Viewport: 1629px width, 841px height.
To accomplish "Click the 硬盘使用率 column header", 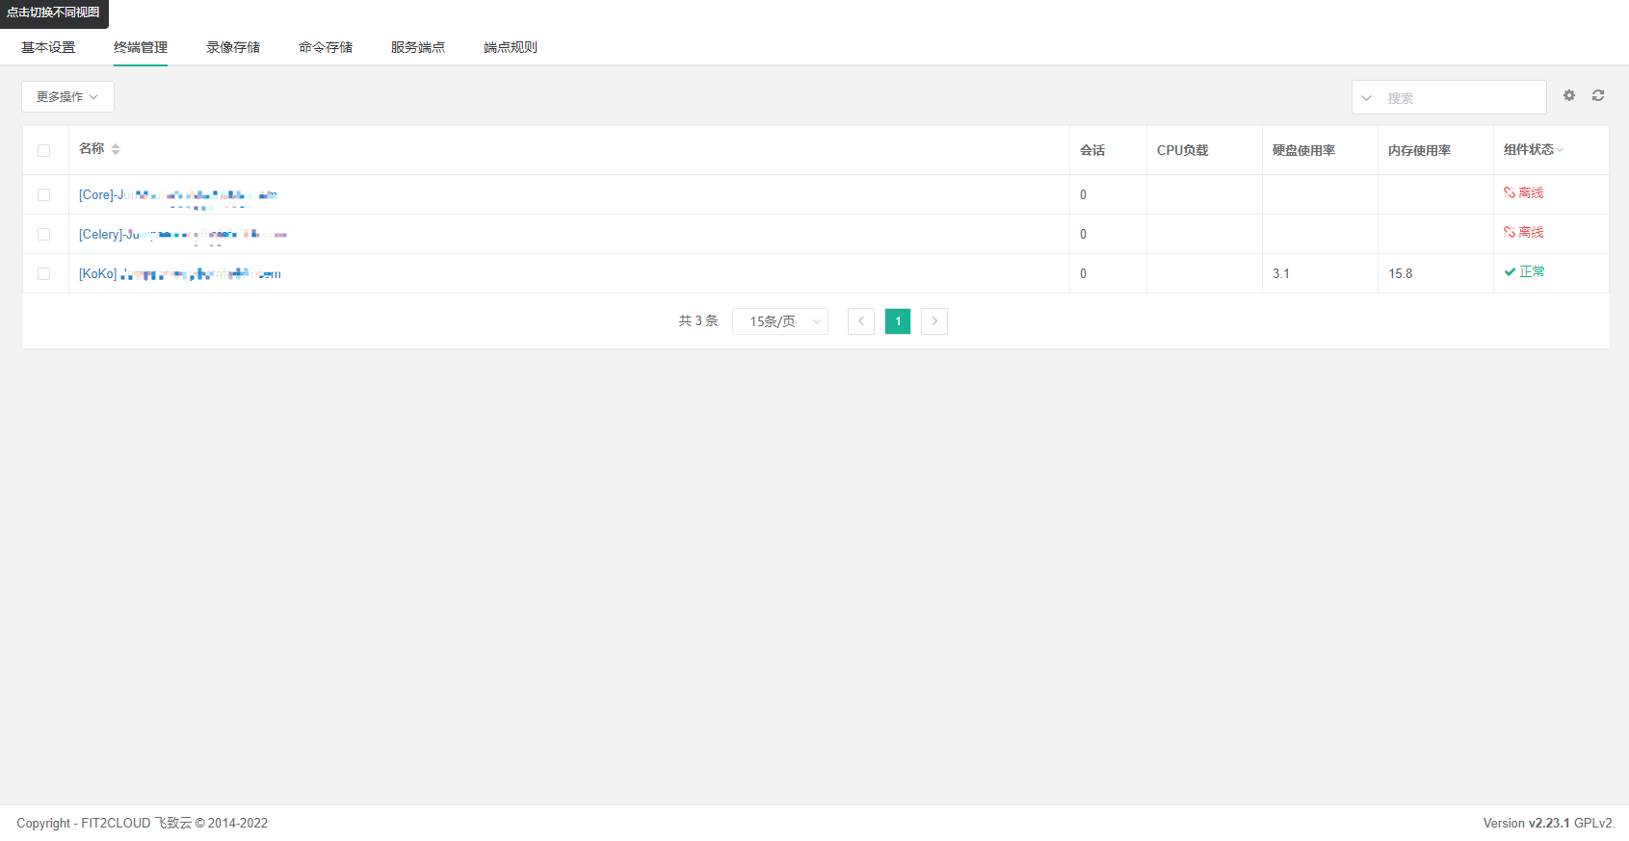I will point(1303,150).
